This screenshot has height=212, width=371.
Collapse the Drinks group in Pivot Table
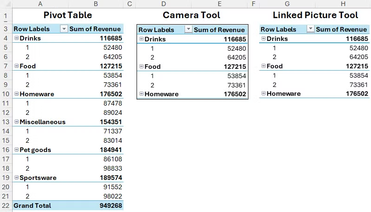[x=16, y=38]
